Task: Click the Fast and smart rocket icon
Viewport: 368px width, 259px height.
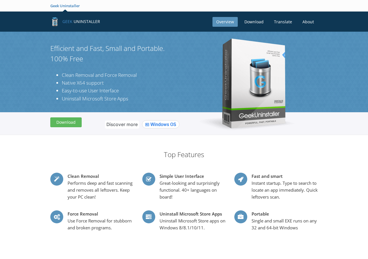Action: pos(241,179)
